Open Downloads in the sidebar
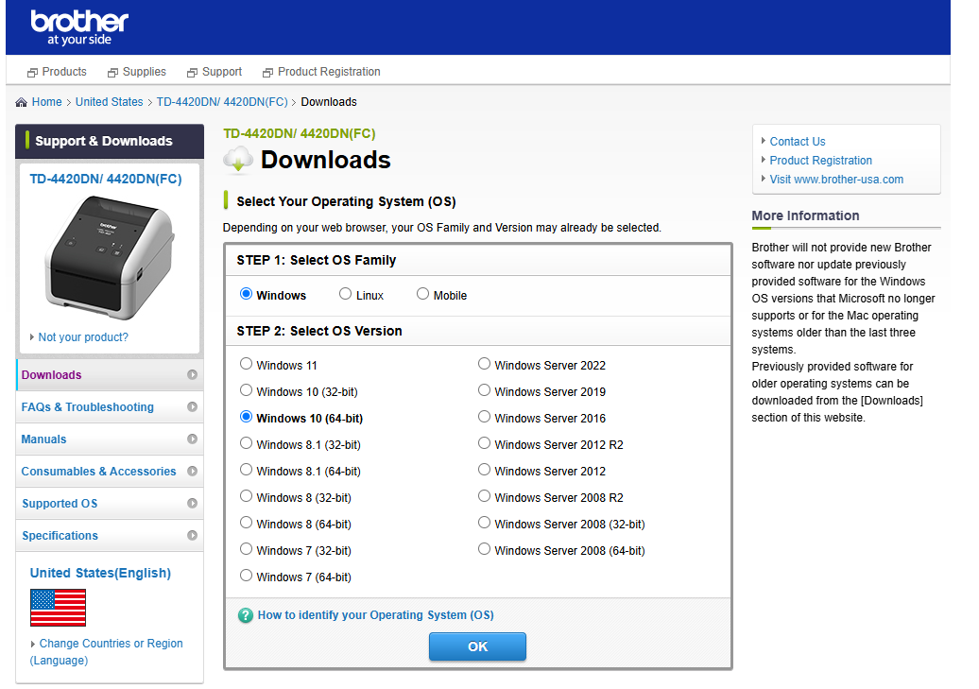979x689 pixels. click(x=110, y=375)
